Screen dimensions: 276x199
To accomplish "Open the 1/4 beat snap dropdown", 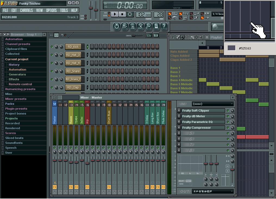I will (x=218, y=14).
